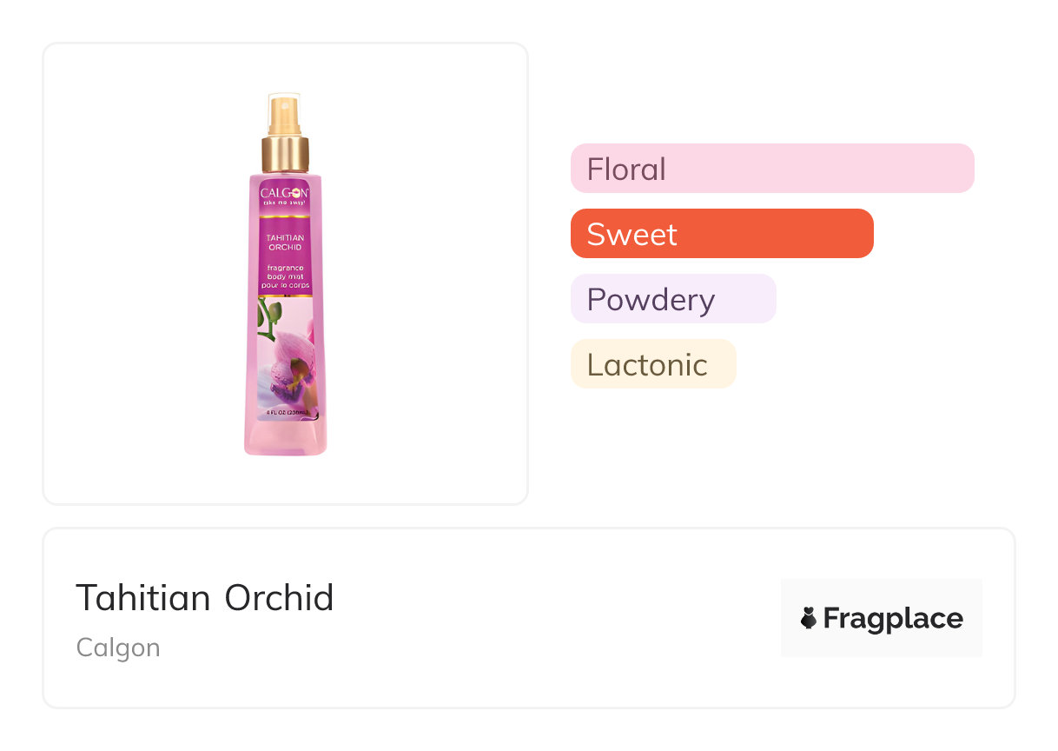
Task: Select the orange Sweet accord bar
Action: tap(721, 233)
